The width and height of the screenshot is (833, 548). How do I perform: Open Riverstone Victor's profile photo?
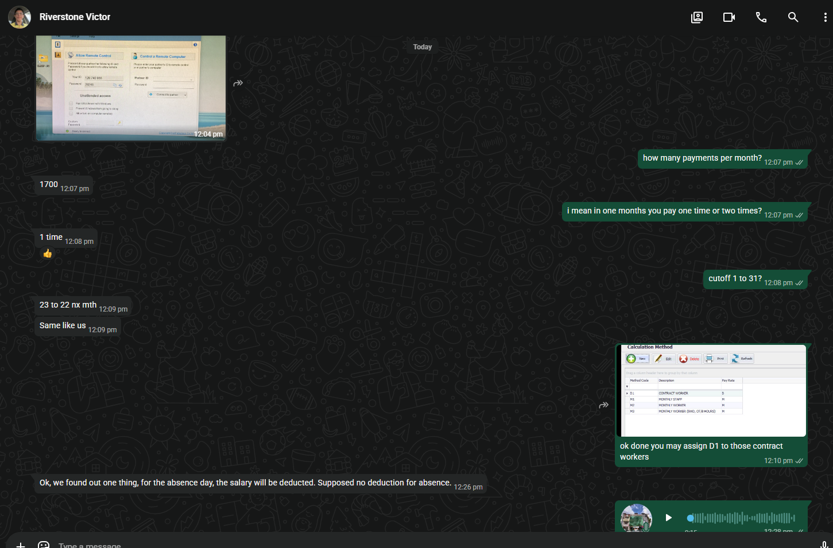tap(20, 17)
